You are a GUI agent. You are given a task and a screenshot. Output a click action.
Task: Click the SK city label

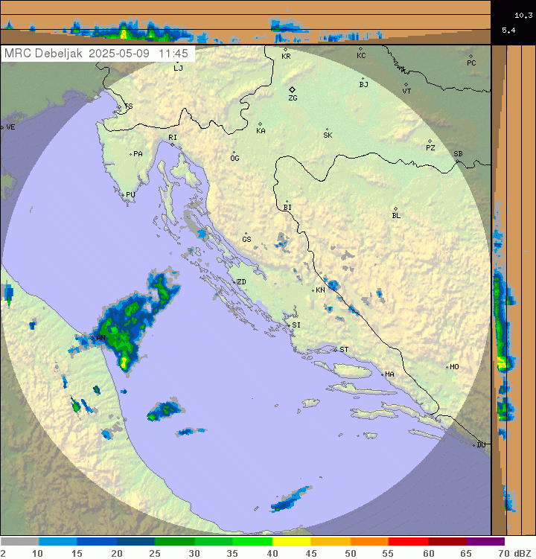tap(328, 135)
